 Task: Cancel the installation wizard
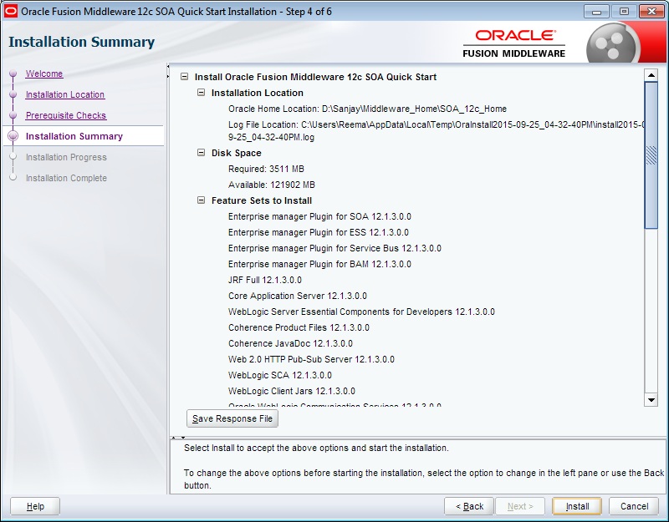coord(633,505)
